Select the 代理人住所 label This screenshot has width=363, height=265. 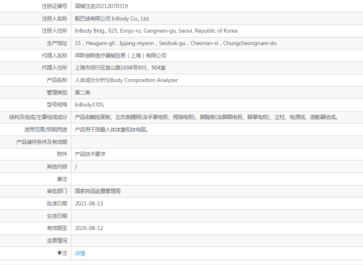click(x=54, y=68)
